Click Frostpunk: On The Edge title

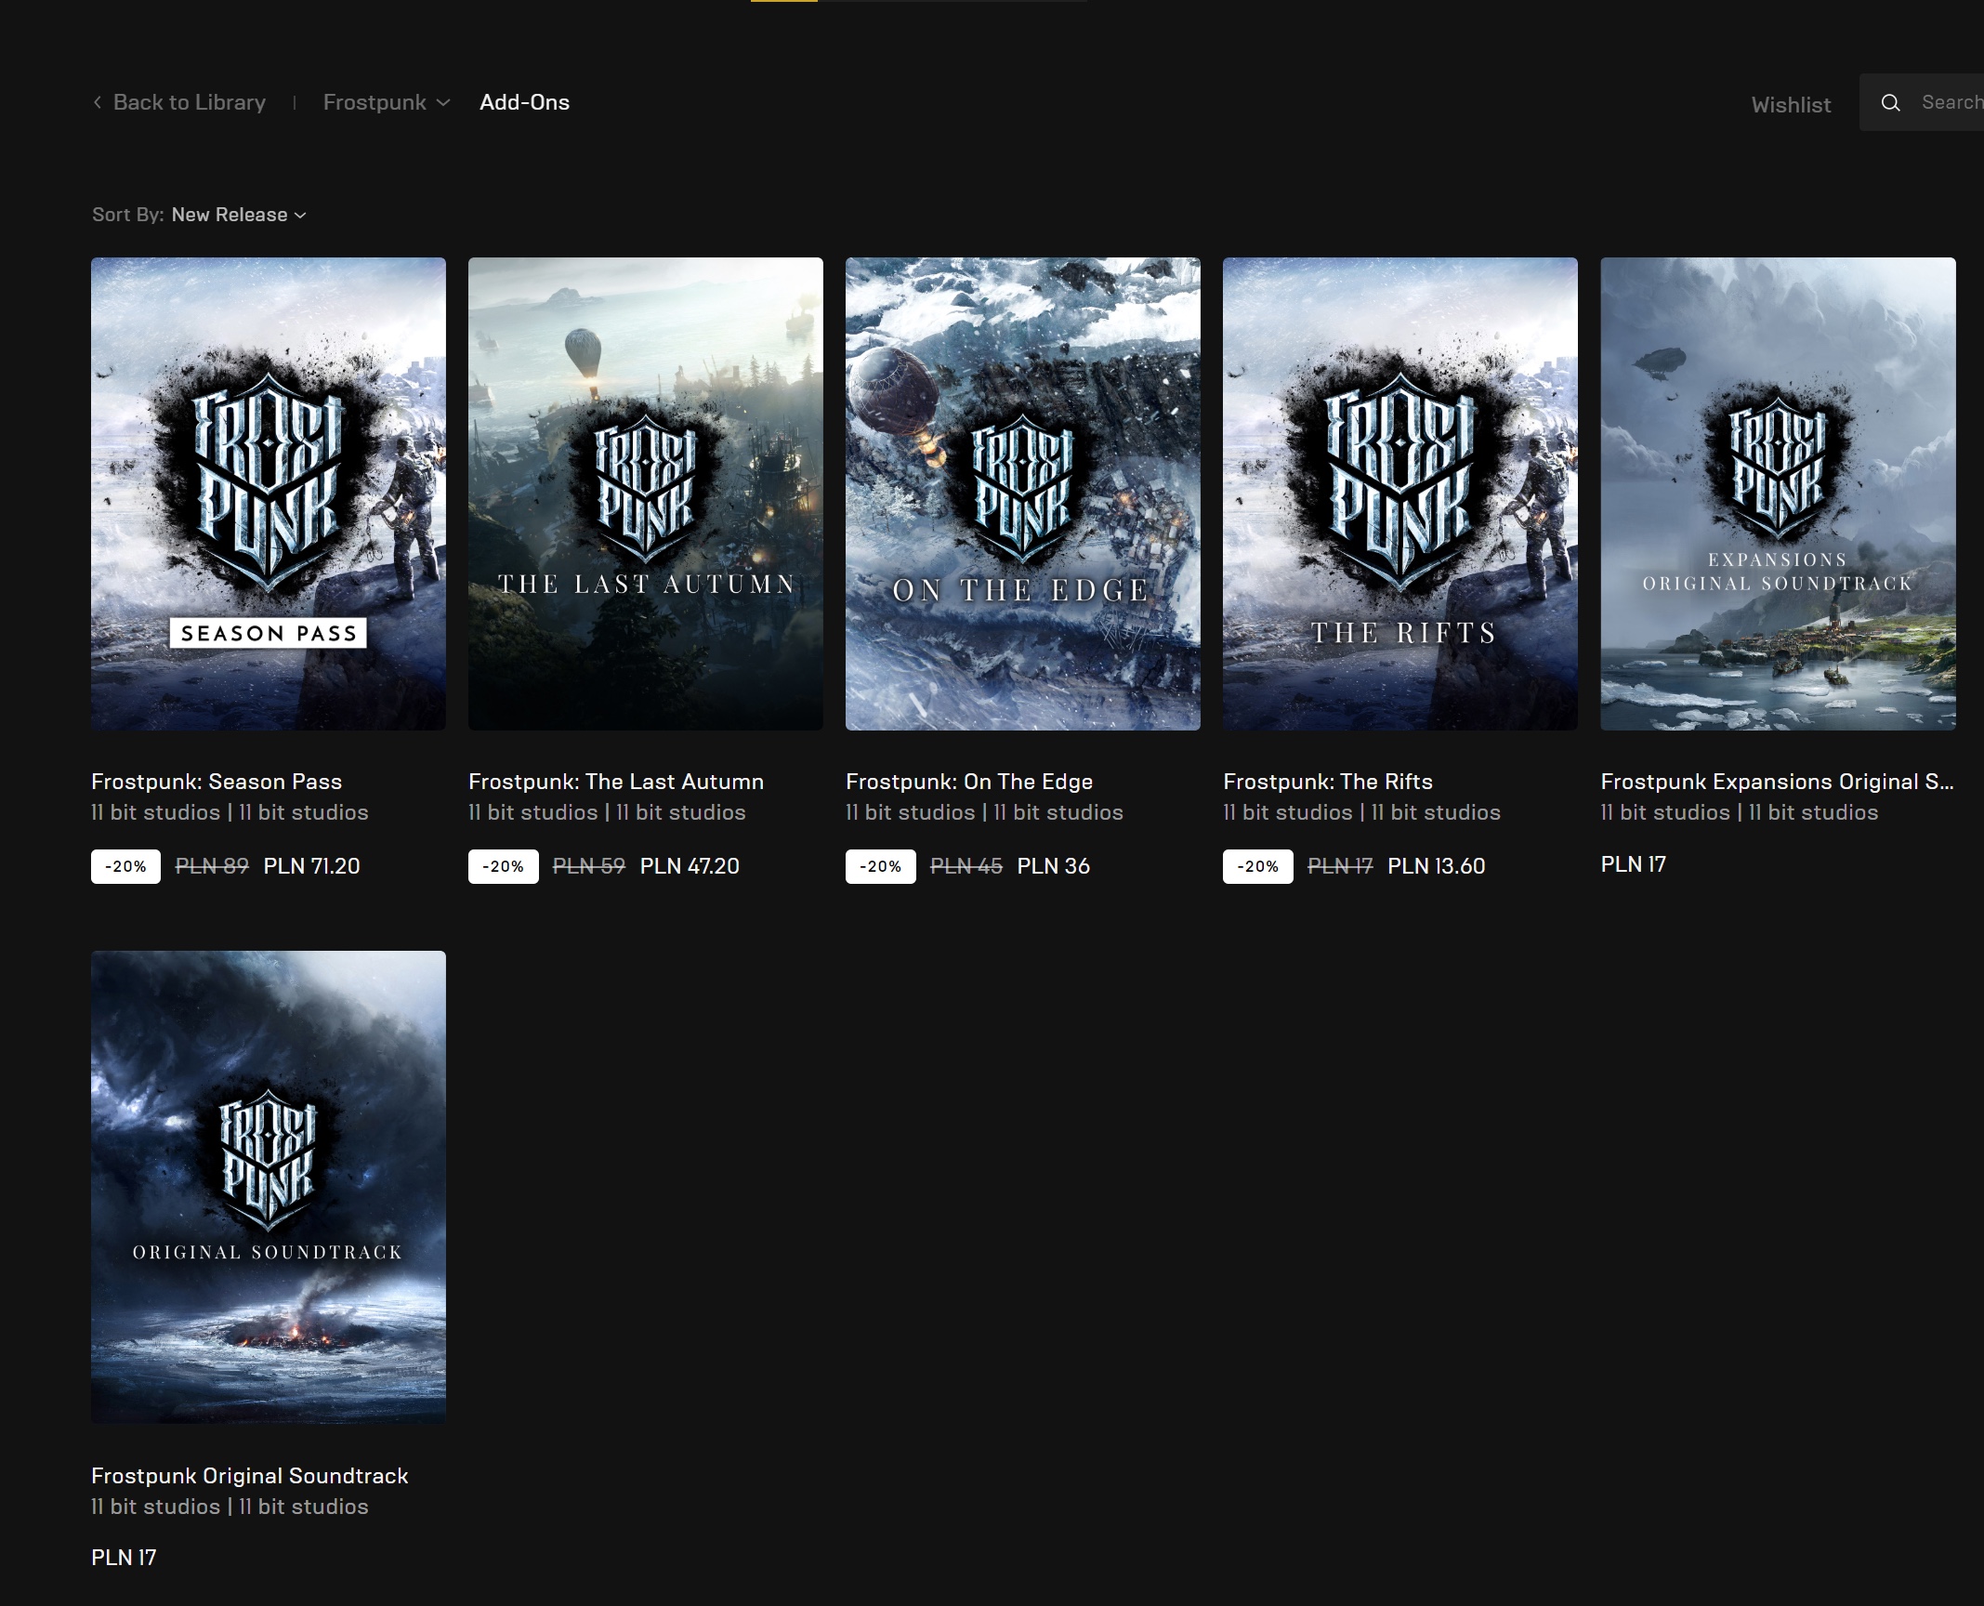coord(968,782)
